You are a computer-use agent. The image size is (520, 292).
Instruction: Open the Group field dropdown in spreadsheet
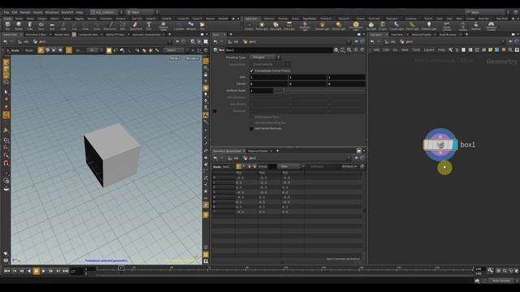272,166
